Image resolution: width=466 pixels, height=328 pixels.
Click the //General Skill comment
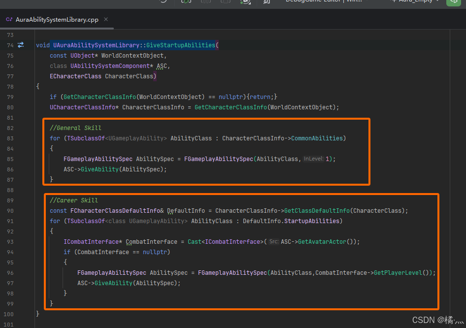(x=75, y=128)
